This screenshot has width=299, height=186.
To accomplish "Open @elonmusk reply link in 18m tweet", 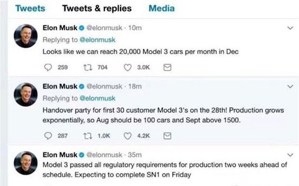I will [x=97, y=98].
